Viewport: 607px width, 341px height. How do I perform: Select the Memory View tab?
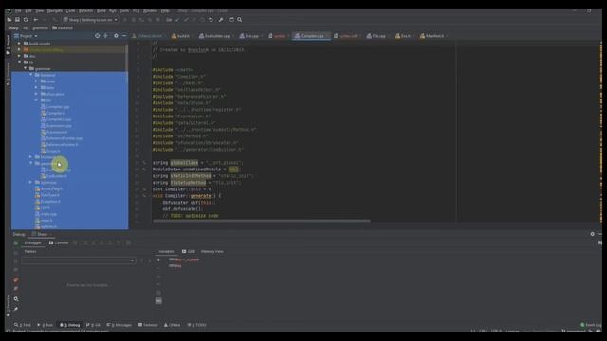212,252
